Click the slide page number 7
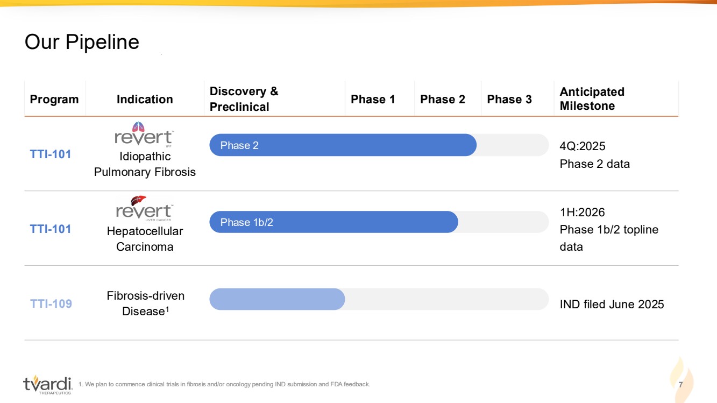Image resolution: width=717 pixels, height=403 pixels. (x=680, y=385)
